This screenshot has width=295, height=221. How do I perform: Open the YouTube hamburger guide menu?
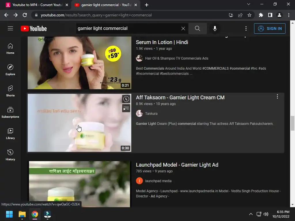[10, 28]
